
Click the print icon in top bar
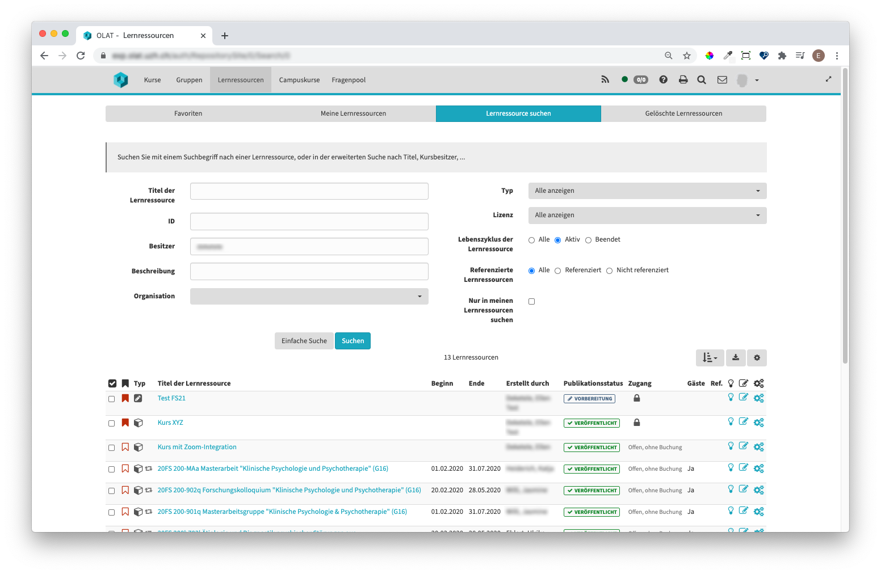click(x=683, y=80)
